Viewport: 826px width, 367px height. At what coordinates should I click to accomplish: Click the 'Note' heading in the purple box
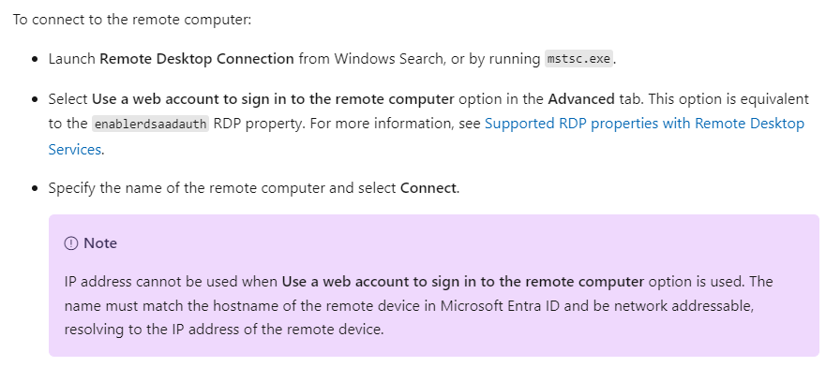pyautogui.click(x=100, y=243)
